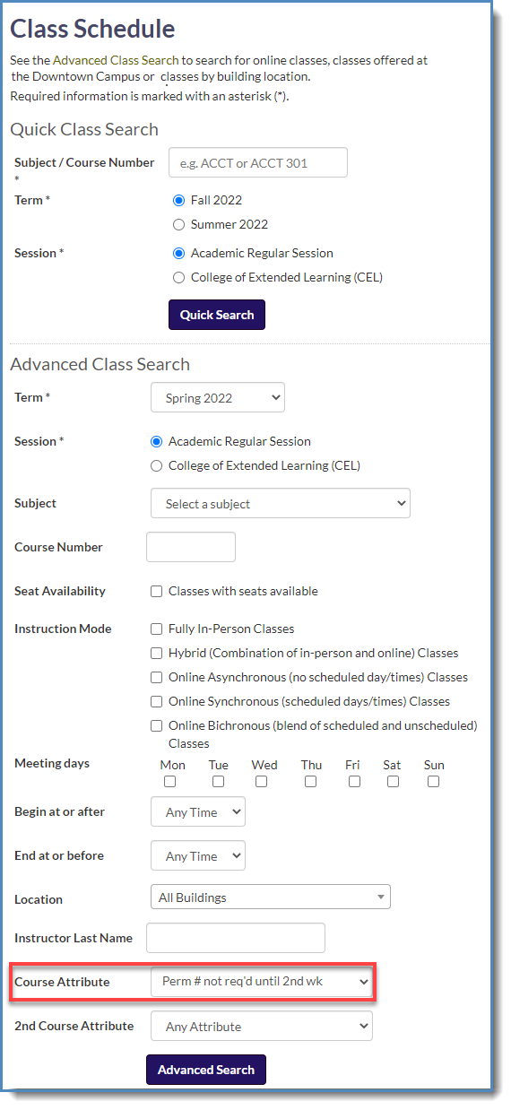Image resolution: width=511 pixels, height=1110 pixels.
Task: Click the Advanced Search button
Action: coord(206,1070)
